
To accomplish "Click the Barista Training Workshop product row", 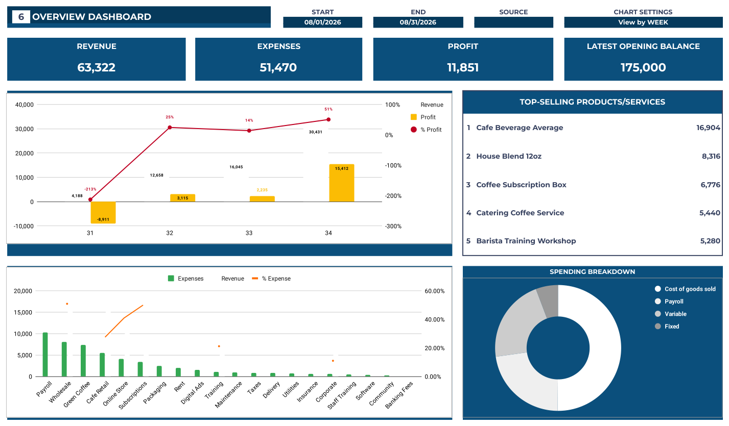I will coord(593,241).
